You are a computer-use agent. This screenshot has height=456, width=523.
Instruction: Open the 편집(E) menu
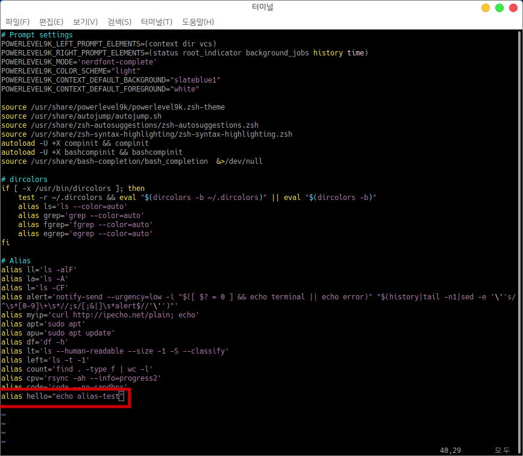(51, 22)
